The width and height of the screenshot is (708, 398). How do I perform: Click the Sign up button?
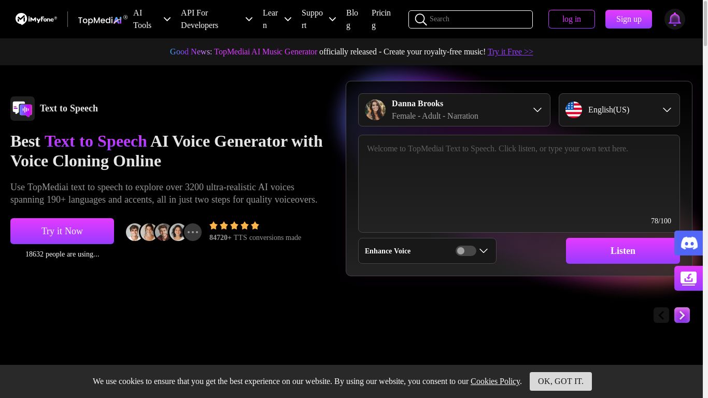pos(629,19)
